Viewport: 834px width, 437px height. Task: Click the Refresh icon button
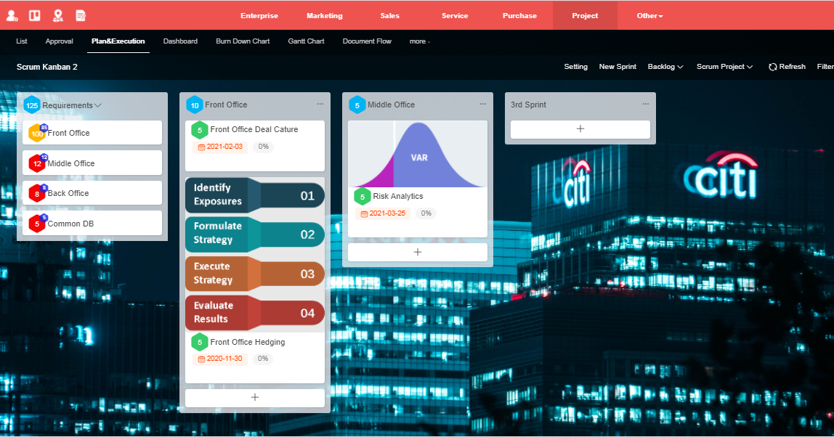point(773,67)
